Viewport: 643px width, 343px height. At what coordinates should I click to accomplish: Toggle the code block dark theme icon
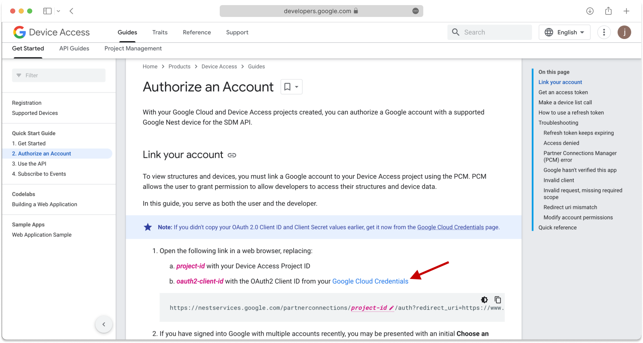[484, 300]
